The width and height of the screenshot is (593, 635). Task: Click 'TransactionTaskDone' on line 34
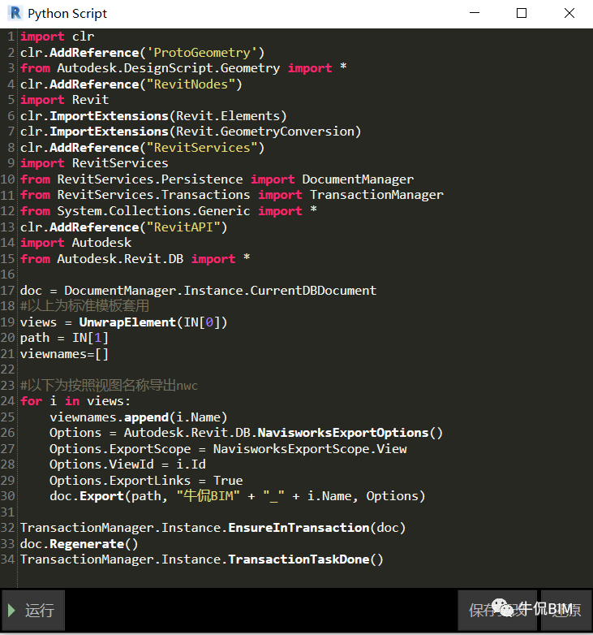pos(299,559)
